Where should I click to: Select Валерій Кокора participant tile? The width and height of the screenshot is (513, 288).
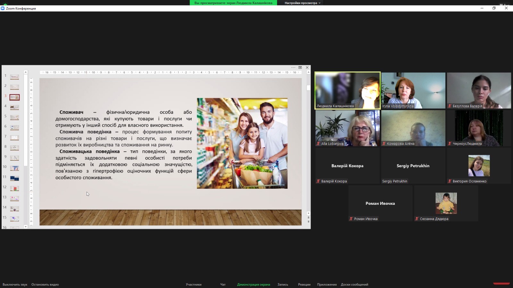[348, 166]
